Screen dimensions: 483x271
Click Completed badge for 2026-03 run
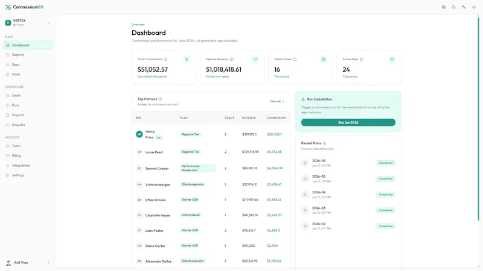click(386, 210)
